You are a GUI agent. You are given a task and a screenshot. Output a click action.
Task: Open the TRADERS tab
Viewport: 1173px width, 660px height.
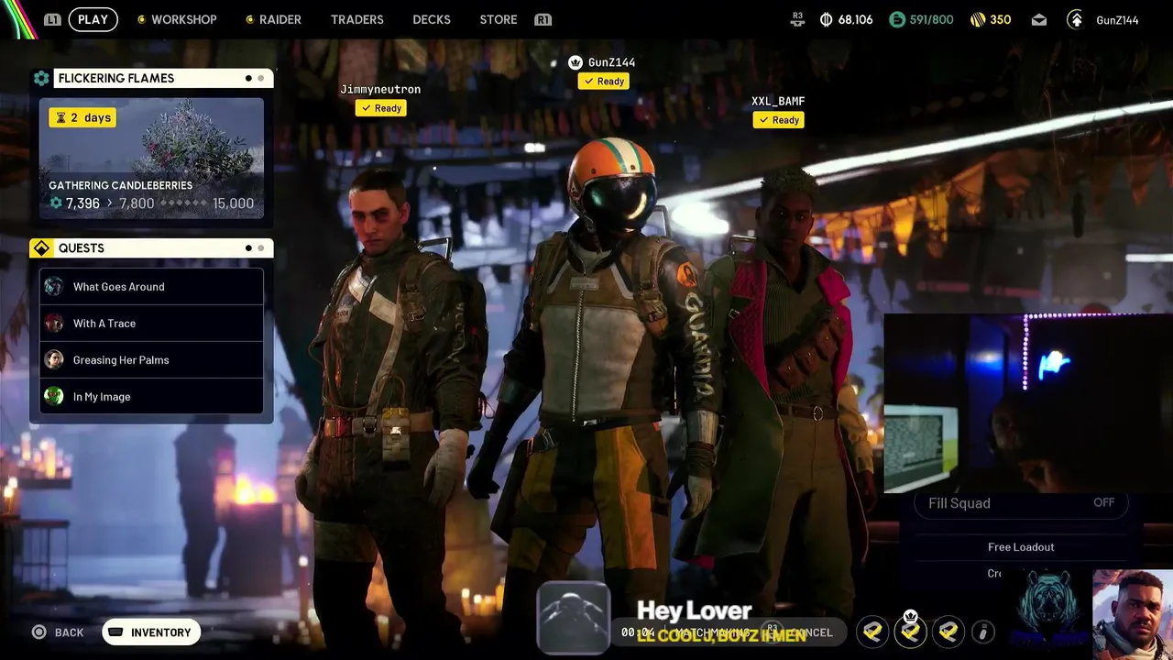(x=356, y=19)
